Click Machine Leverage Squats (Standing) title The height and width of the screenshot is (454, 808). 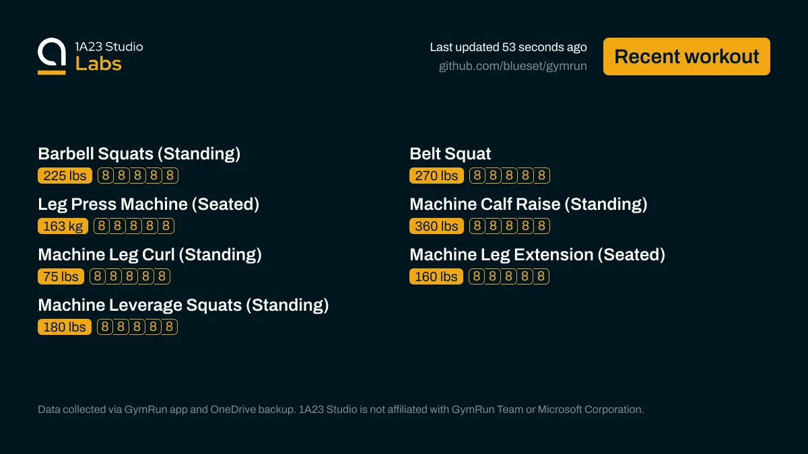(183, 305)
